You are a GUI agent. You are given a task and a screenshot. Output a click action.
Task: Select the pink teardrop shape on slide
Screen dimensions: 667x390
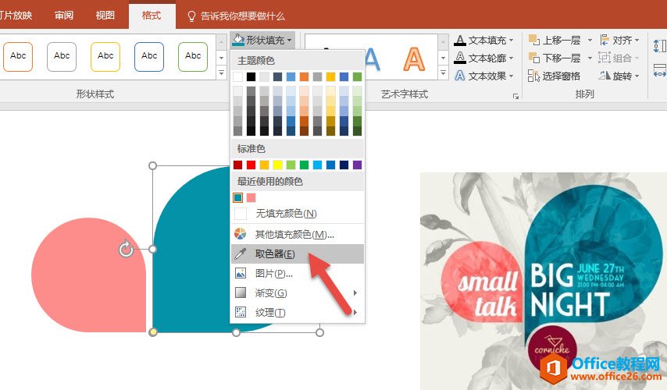(88, 275)
